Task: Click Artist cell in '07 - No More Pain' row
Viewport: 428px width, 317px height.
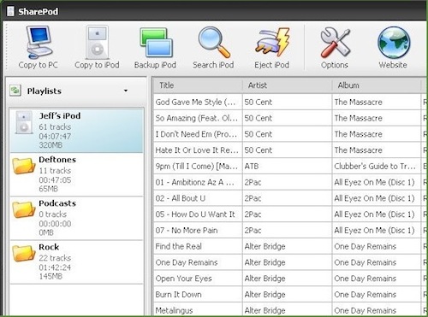Action: [x=287, y=230]
